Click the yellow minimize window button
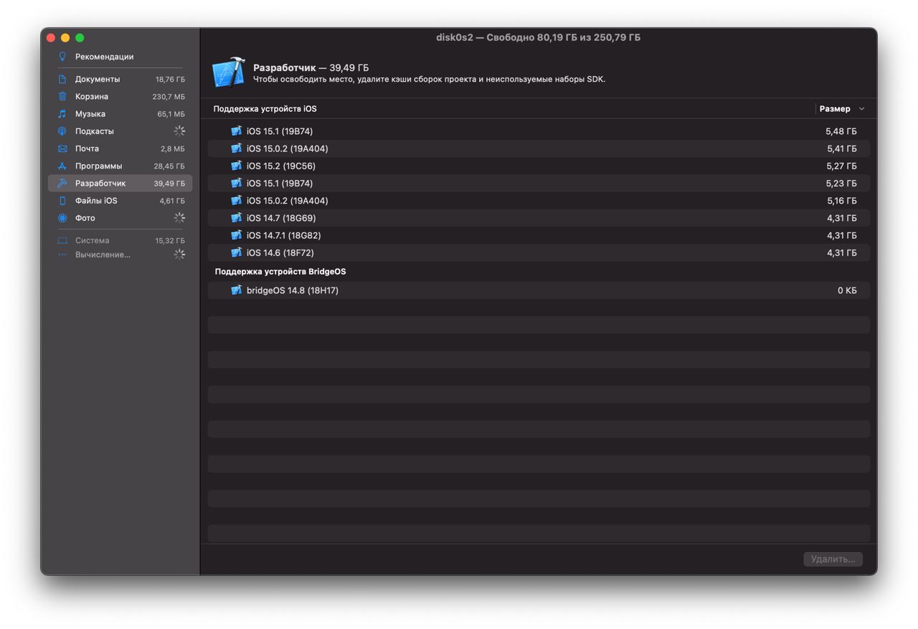918x629 pixels. click(x=65, y=37)
